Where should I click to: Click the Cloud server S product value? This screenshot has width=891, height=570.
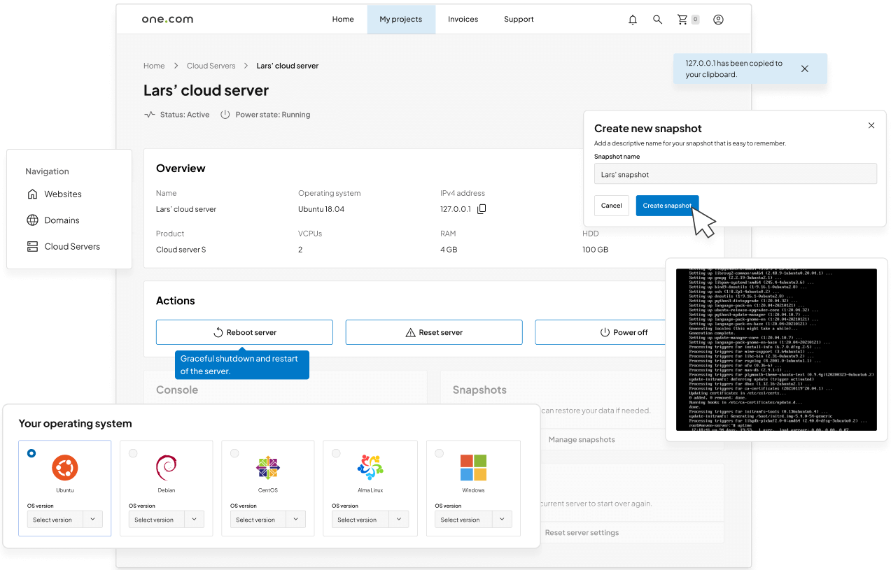(181, 250)
